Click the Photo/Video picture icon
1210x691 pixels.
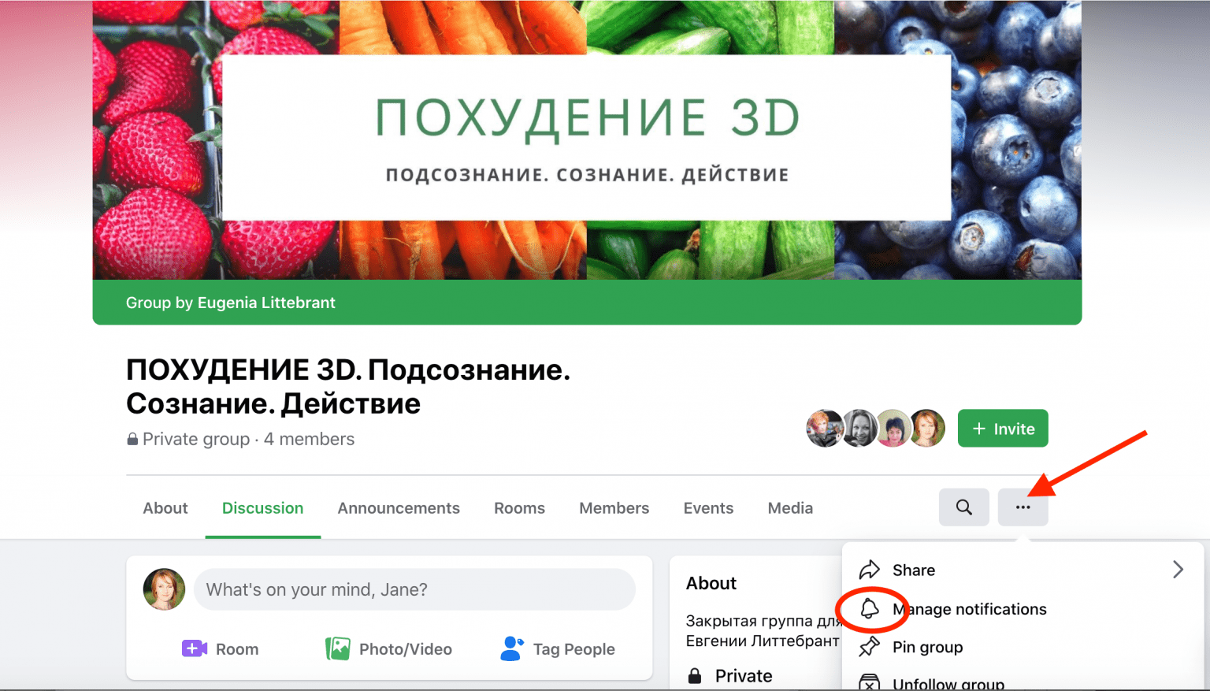[x=338, y=648]
